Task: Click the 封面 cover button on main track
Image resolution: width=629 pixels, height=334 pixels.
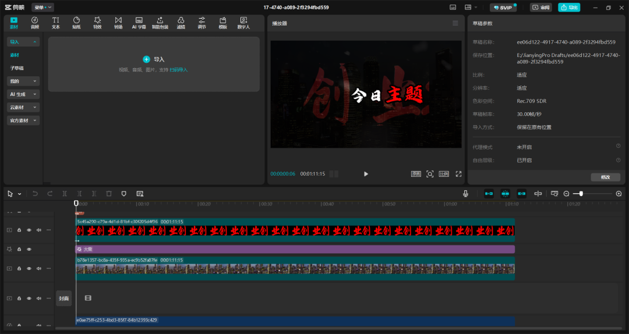Action: 64,299
